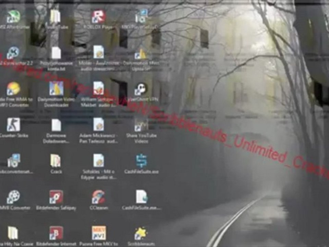Viewport: 329px width, 247px height.
Task: Select the William Szekspir Makbet audio file
Action: click(x=98, y=89)
